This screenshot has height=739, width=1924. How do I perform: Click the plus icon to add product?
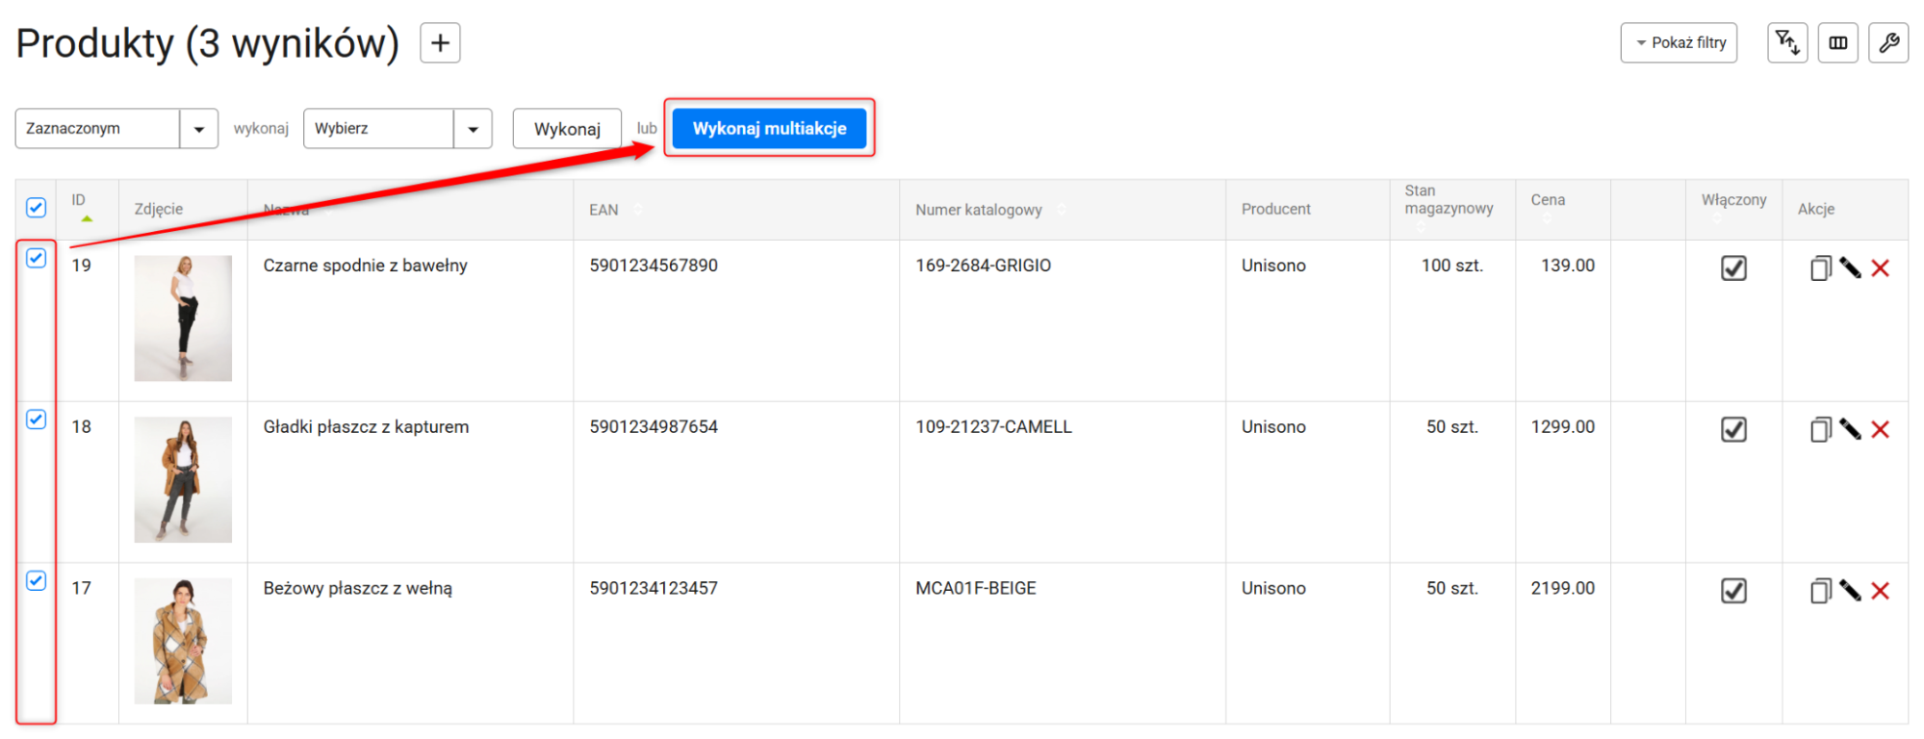[440, 43]
